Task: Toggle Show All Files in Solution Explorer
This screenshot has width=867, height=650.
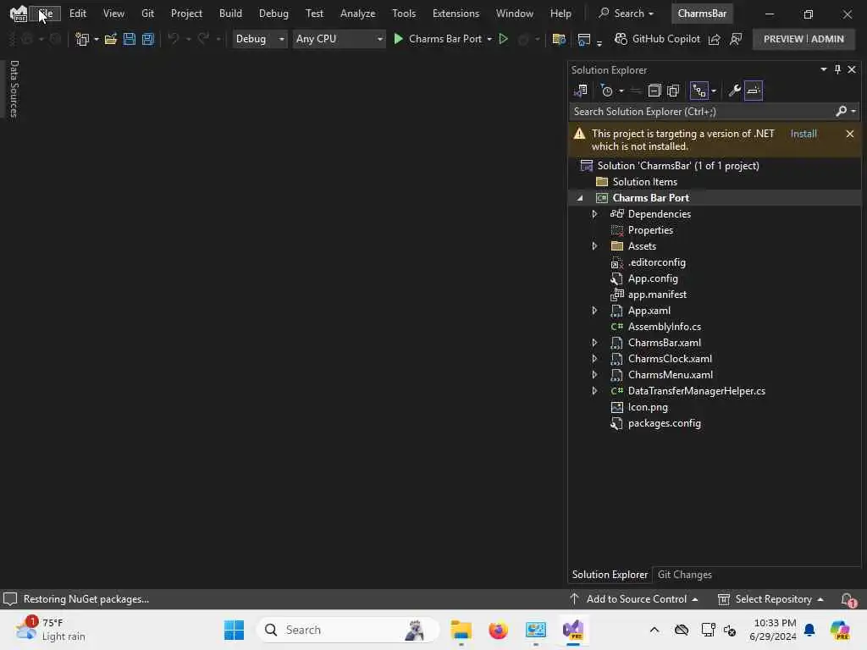Action: [x=673, y=91]
